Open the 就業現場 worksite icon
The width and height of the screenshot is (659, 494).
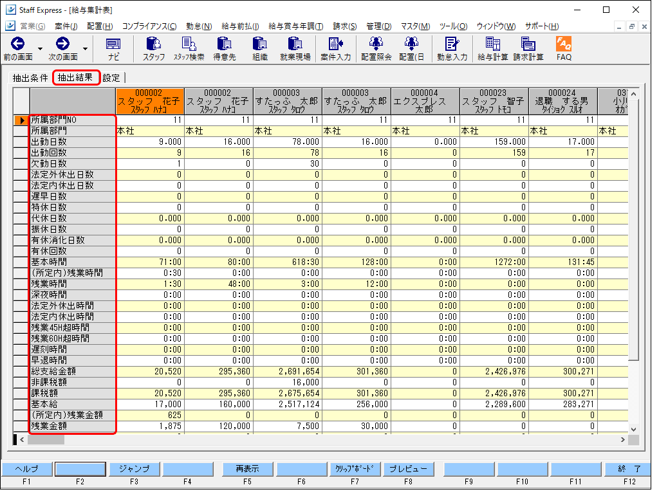(295, 44)
